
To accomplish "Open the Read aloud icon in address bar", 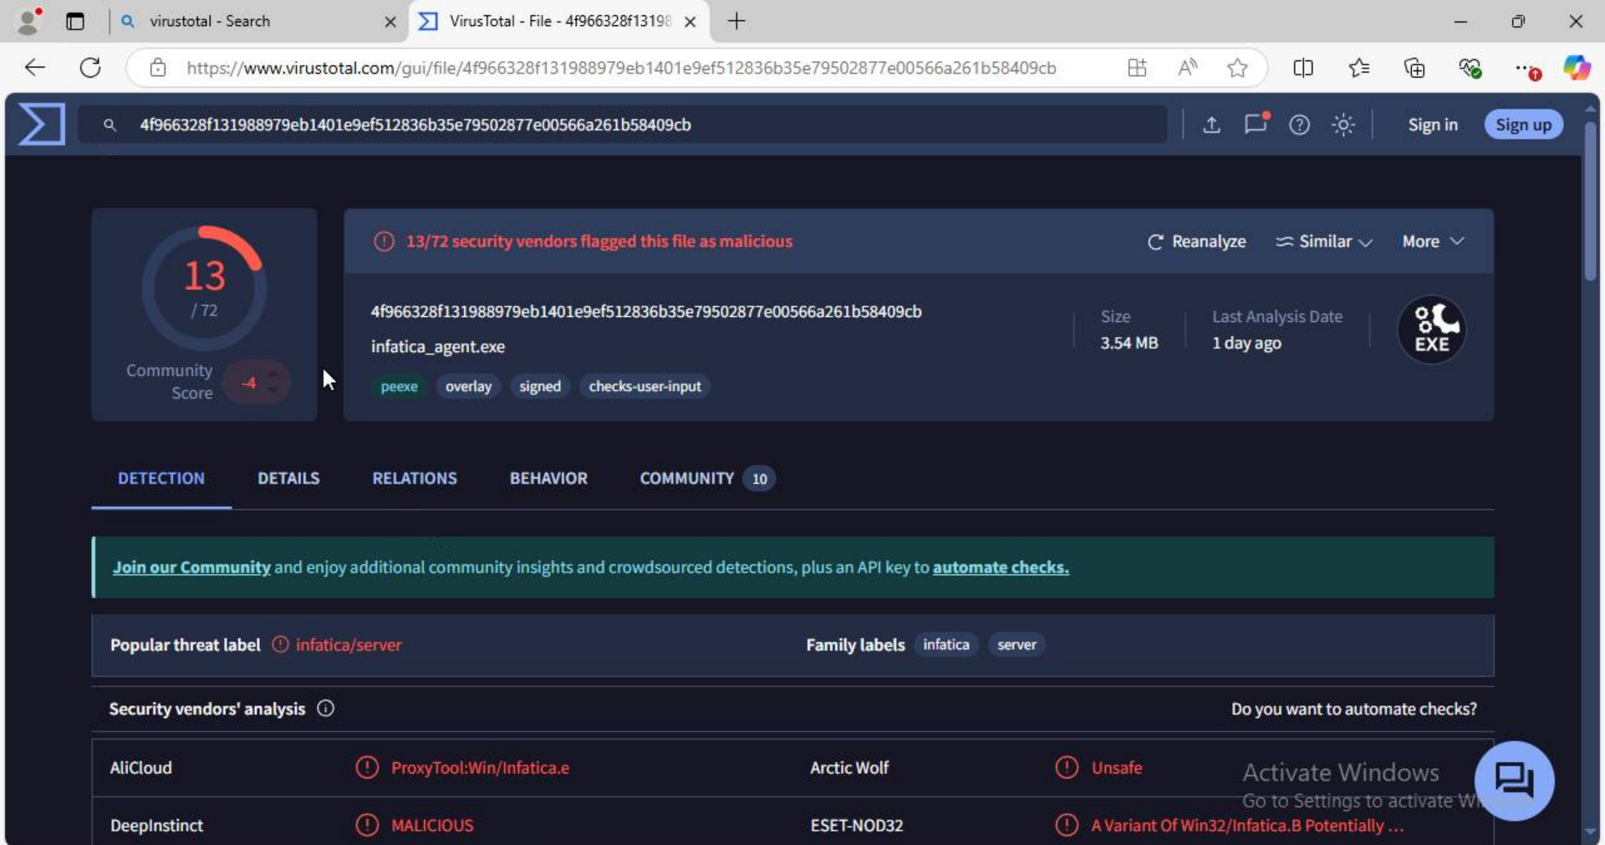I will coord(1187,68).
